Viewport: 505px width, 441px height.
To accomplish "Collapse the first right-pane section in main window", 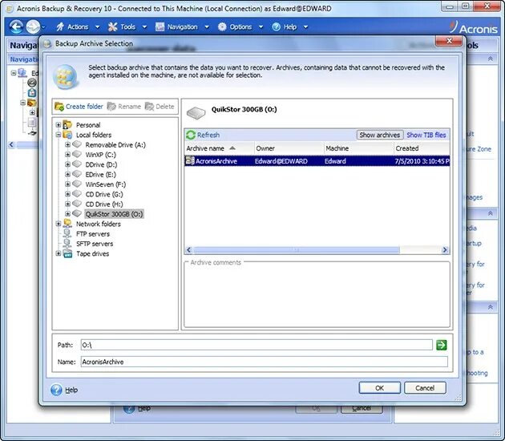I will point(491,59).
